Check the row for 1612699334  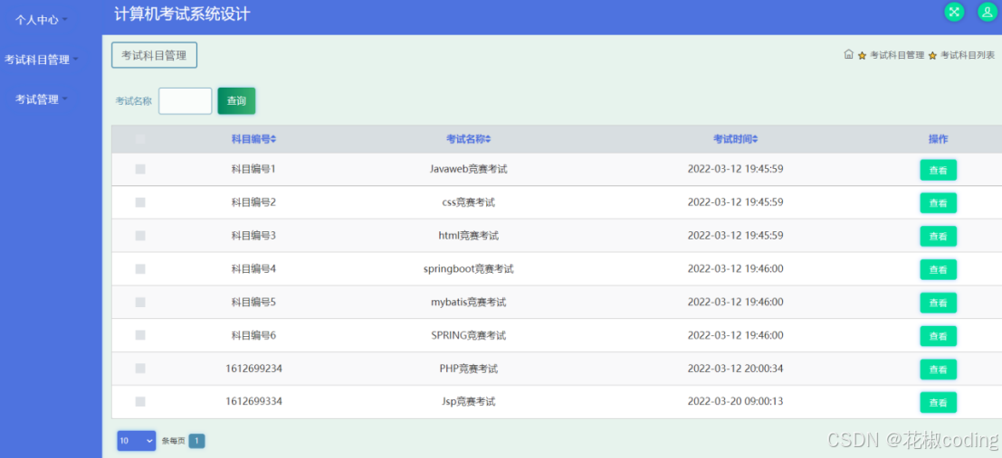point(140,402)
